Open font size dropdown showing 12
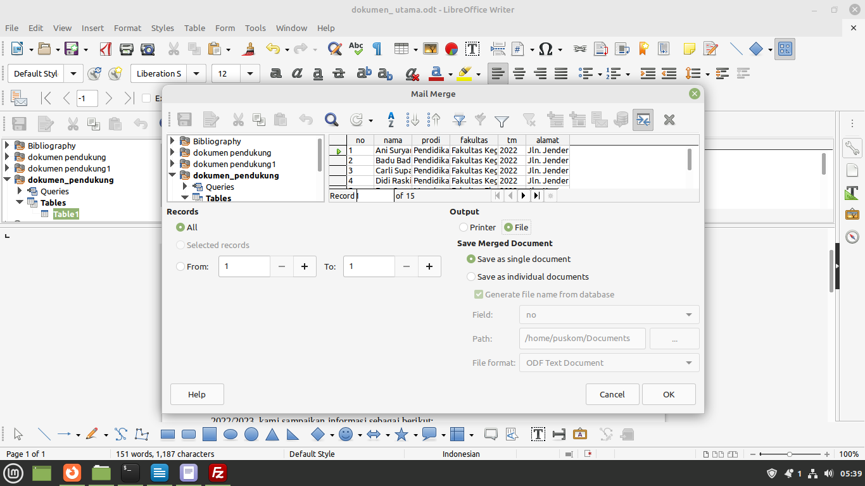Screen dimensions: 865x486 pos(250,73)
